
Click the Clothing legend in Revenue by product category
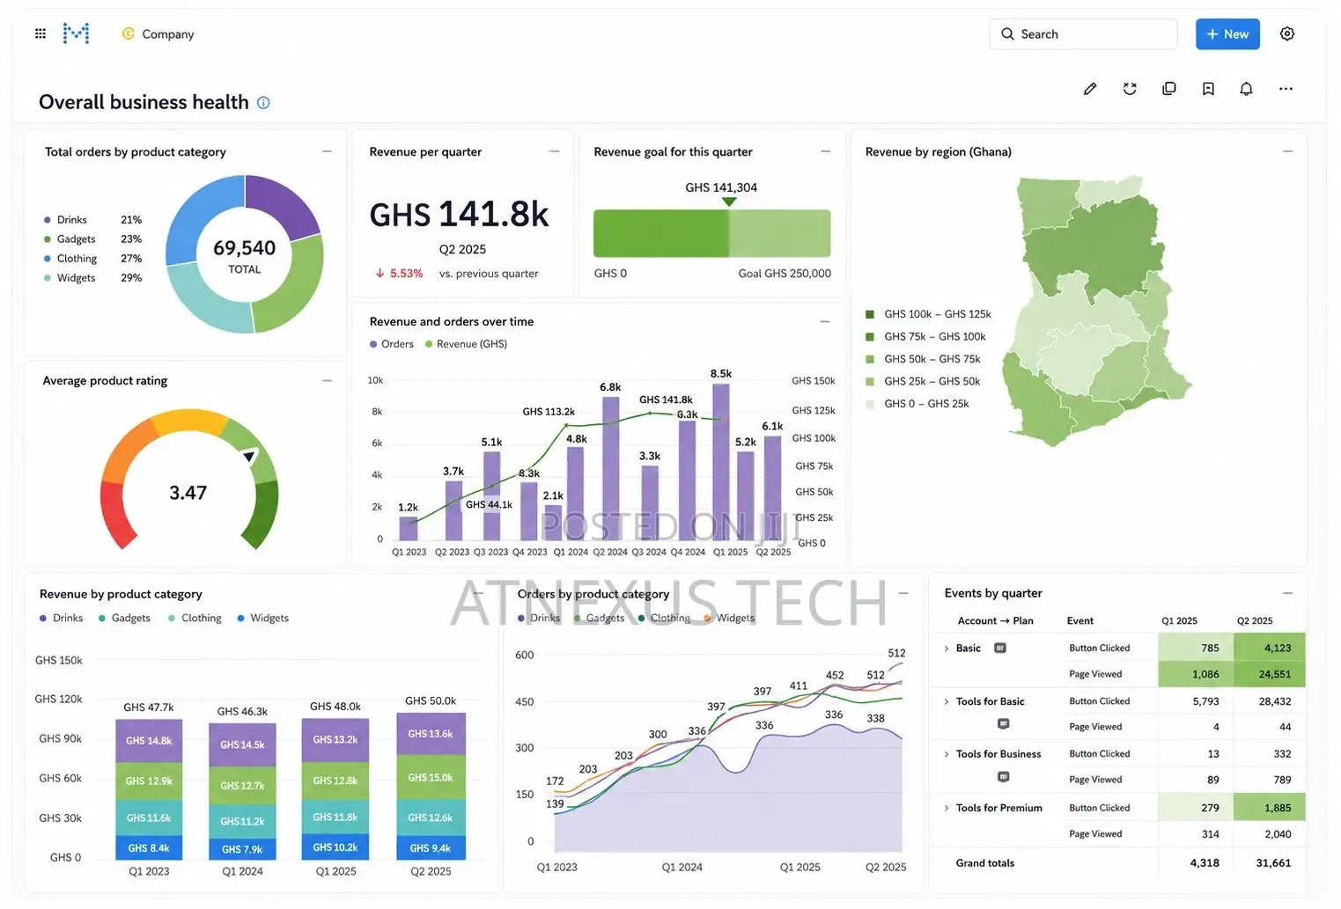[x=195, y=618]
